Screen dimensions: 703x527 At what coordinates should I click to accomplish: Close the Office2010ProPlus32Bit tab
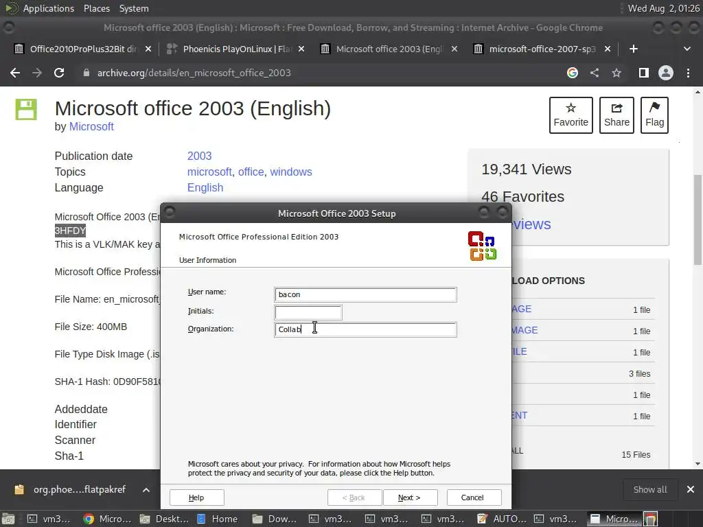[x=148, y=49]
